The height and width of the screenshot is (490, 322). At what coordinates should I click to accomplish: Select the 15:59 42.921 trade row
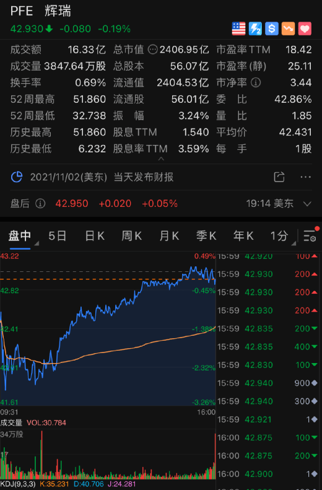(x=268, y=419)
